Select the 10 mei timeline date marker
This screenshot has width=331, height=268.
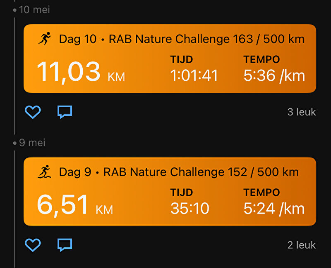(x=34, y=9)
